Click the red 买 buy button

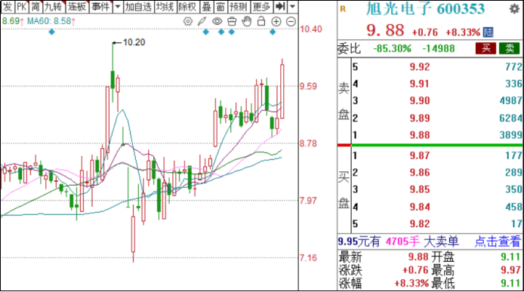[x=485, y=48]
